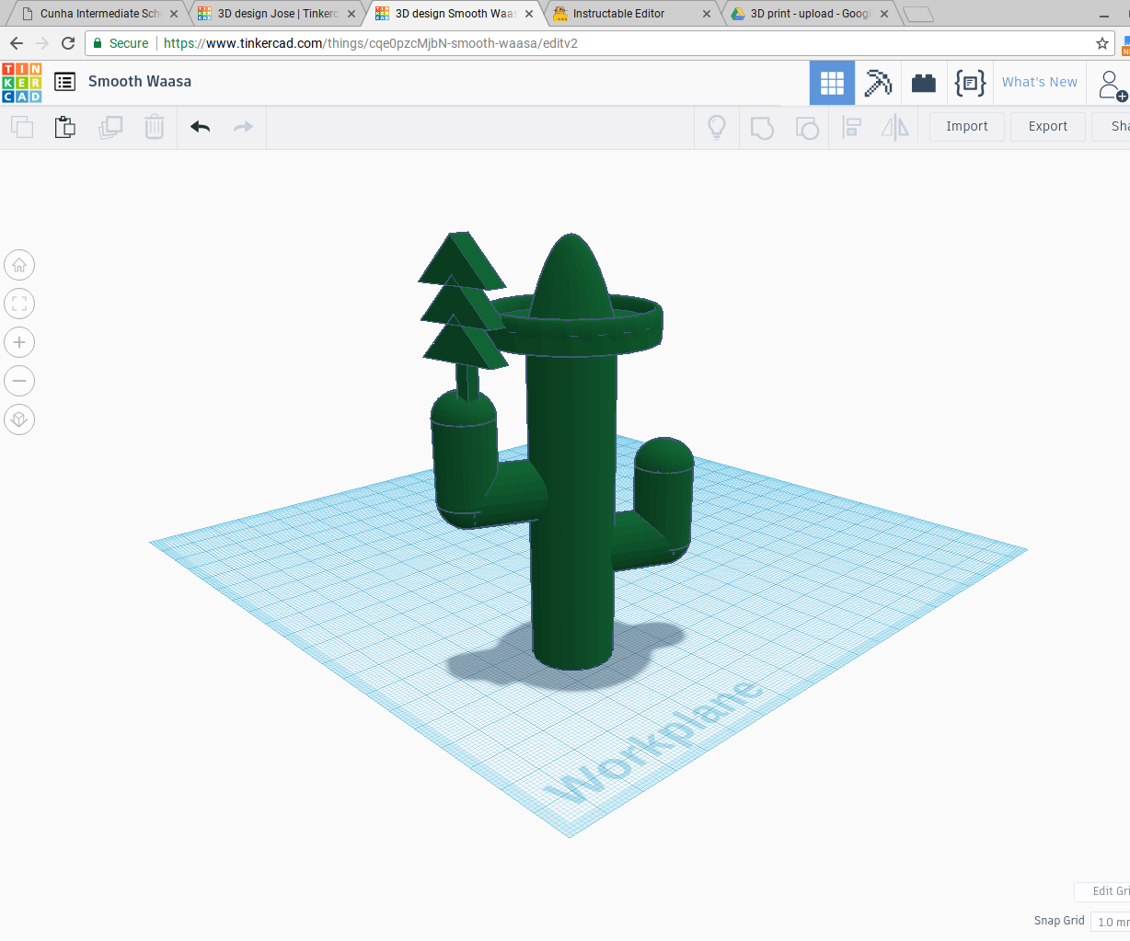Click the Mirror flip icon
This screenshot has width=1130, height=941.
[894, 127]
